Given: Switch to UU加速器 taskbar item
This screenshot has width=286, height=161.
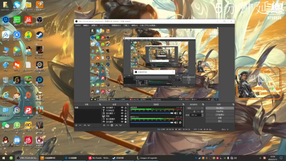Looking at the screenshot, I should [x=75, y=158].
